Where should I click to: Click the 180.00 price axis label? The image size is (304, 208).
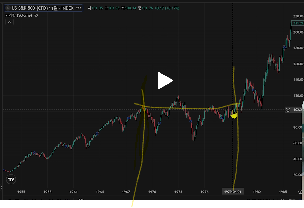299,48
